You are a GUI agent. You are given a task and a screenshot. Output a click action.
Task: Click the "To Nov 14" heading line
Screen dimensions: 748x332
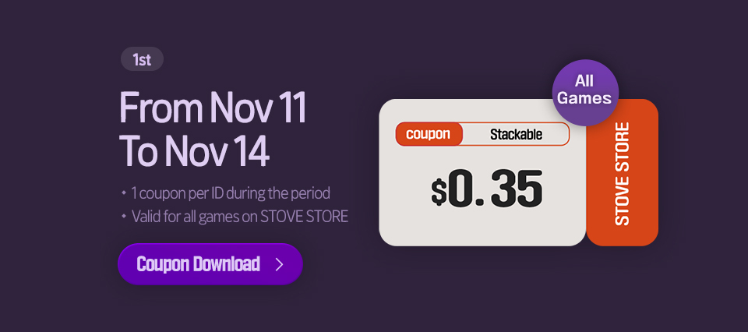[194, 151]
